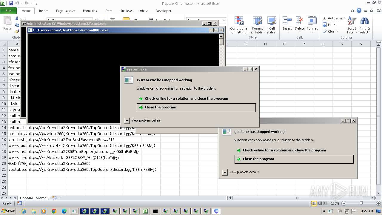Click the Delete cells icon

click(x=299, y=21)
